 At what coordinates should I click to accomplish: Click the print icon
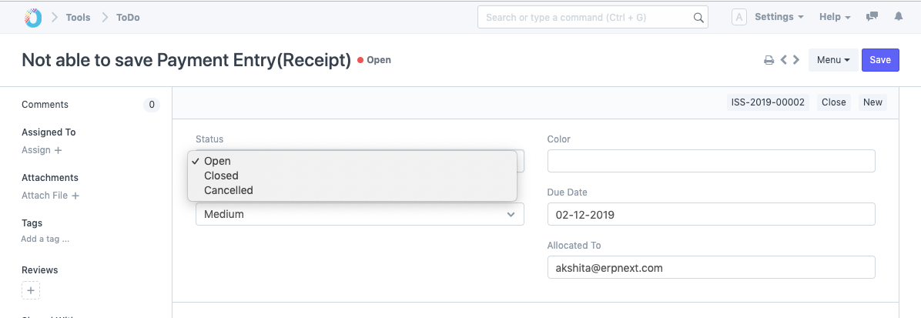(769, 60)
